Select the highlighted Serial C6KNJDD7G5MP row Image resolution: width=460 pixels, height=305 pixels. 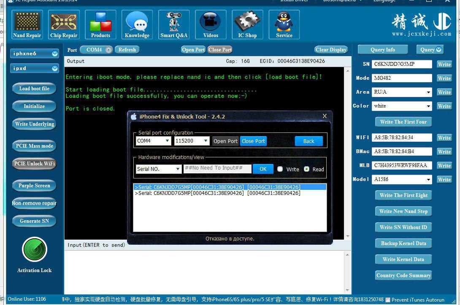click(x=230, y=187)
